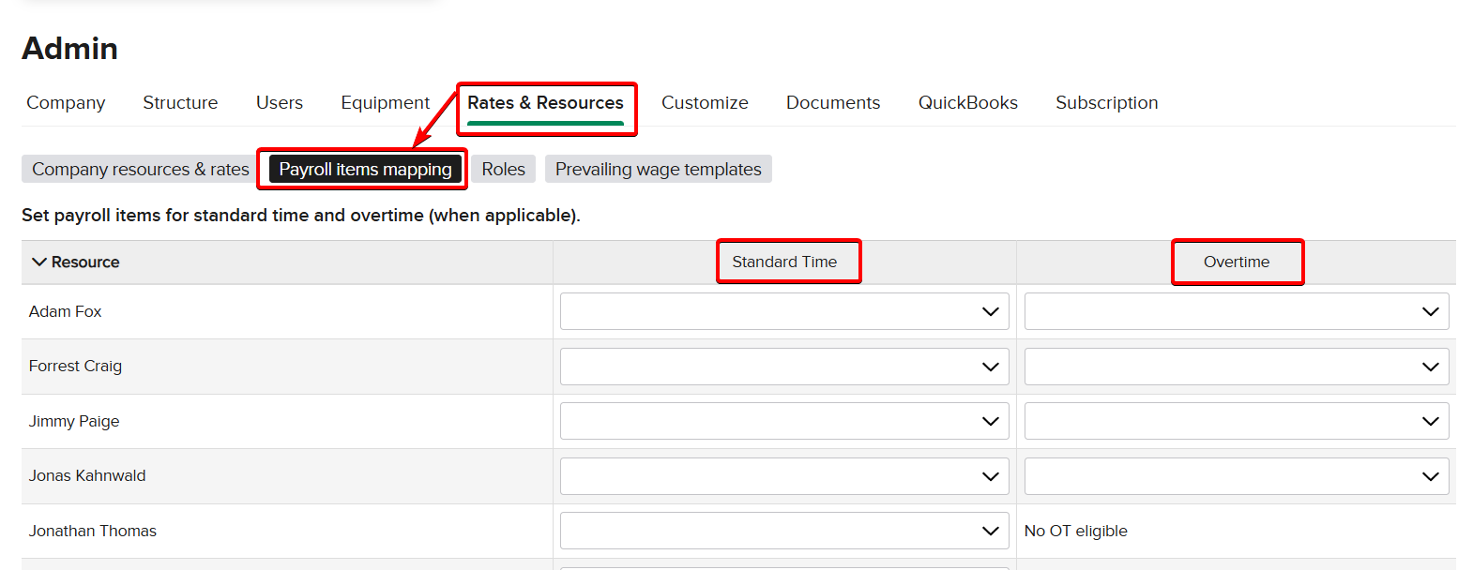Open the Users tab
The height and width of the screenshot is (570, 1458).
[x=280, y=103]
